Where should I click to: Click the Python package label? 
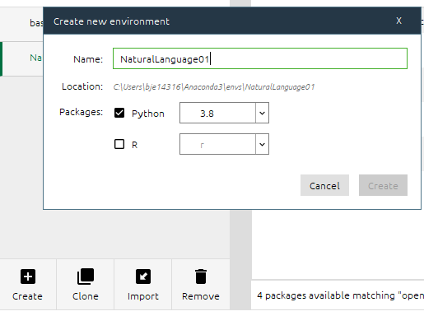coord(148,114)
